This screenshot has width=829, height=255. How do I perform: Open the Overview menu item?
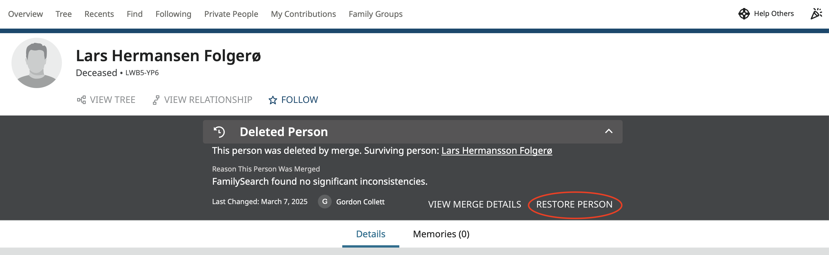26,14
